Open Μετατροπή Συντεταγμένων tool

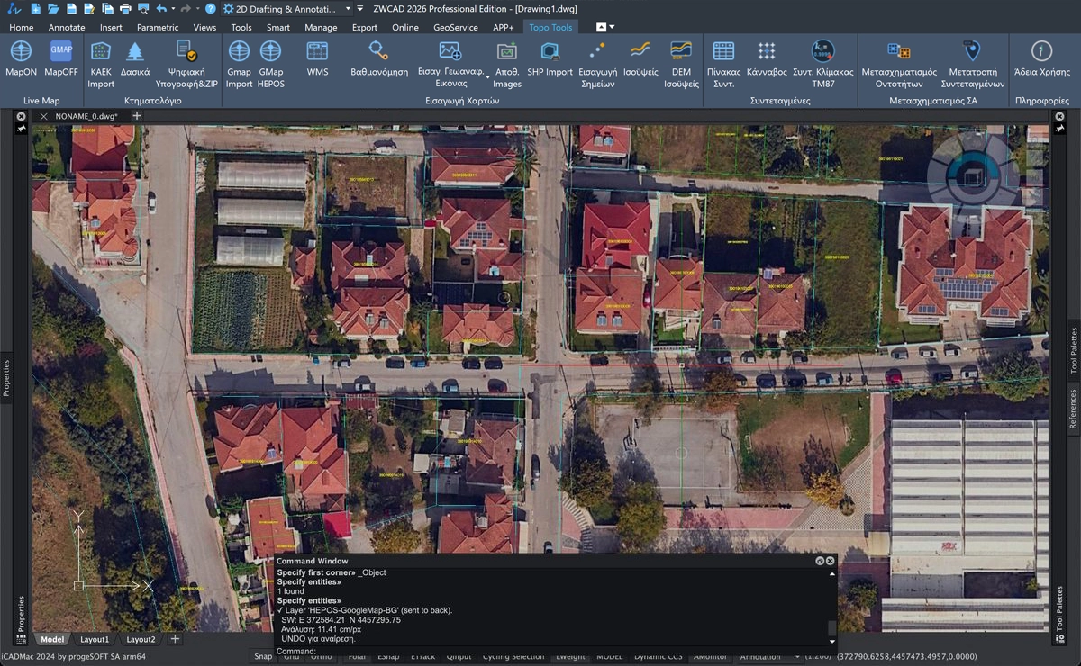[971, 63]
